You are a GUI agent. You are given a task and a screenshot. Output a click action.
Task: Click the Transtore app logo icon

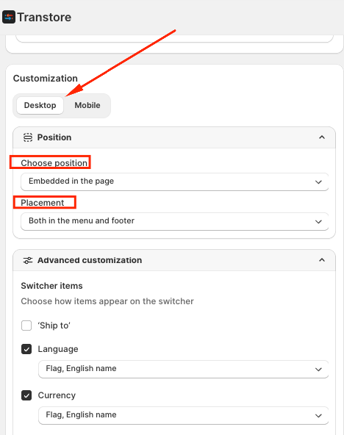pos(9,17)
